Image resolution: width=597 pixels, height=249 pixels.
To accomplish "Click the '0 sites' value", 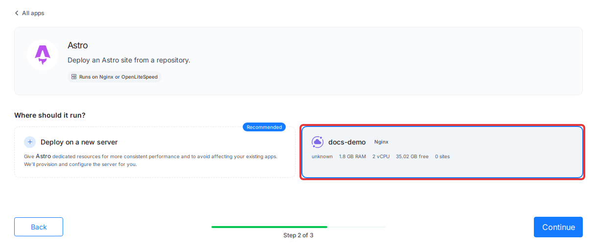I will click(x=442, y=157).
